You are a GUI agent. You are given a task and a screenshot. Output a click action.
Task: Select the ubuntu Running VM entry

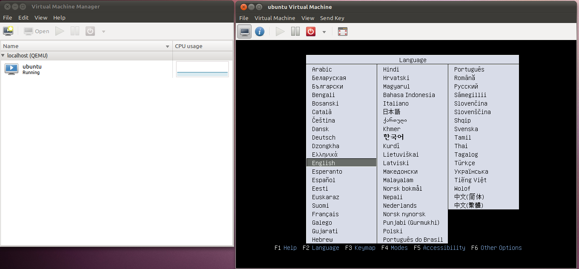point(32,69)
